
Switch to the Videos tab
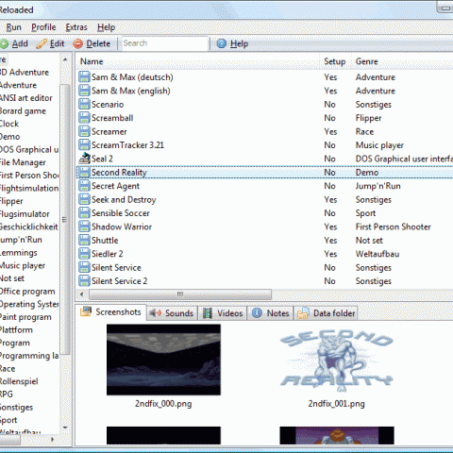223,313
